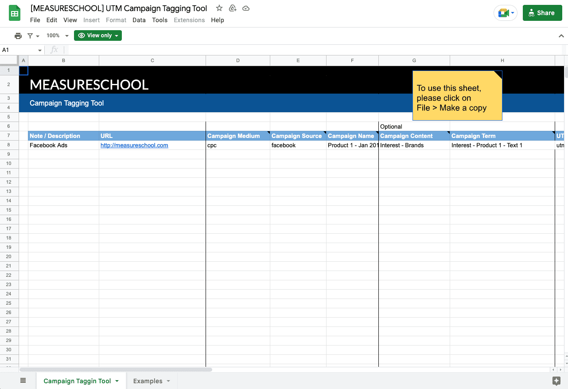This screenshot has width=568, height=389.
Task: Open the insert function (fx) field
Action: click(x=55, y=50)
